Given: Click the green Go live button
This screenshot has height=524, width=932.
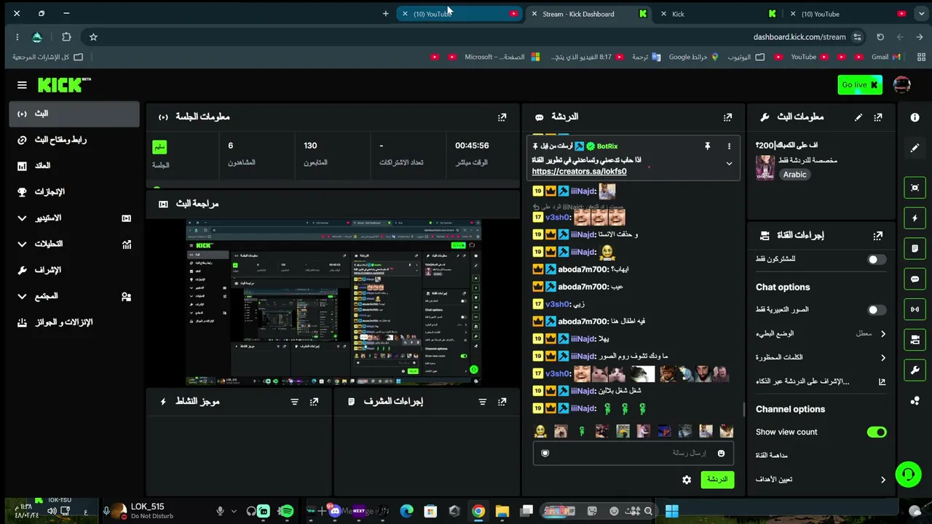Looking at the screenshot, I should point(860,85).
